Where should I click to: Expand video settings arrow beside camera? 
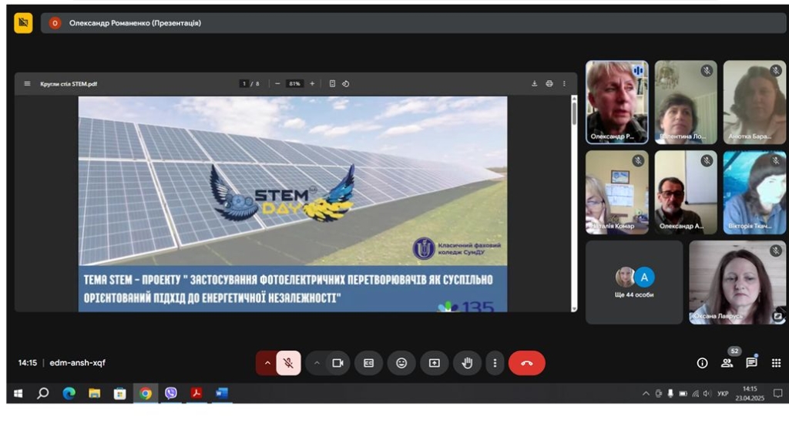(x=317, y=363)
